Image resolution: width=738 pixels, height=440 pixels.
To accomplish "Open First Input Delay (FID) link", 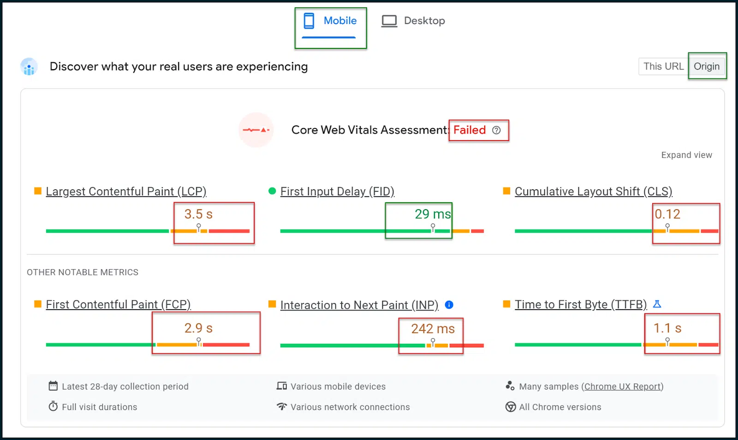I will pyautogui.click(x=337, y=191).
